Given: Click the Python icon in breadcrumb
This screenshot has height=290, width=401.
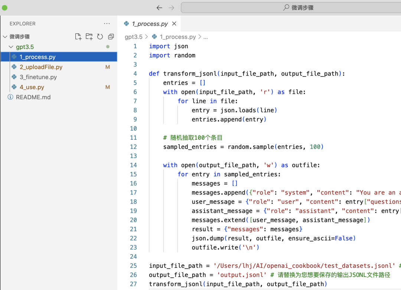Looking at the screenshot, I should [154, 37].
